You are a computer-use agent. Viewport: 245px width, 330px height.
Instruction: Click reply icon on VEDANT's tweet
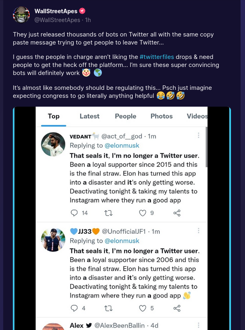coord(74,213)
